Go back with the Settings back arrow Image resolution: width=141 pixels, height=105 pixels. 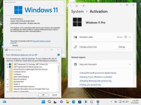tap(71, 6)
